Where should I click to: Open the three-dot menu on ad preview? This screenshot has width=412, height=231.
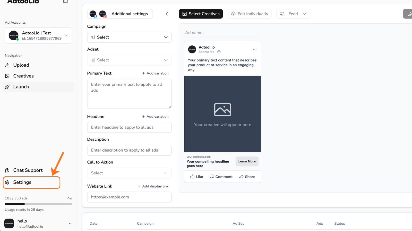pyautogui.click(x=255, y=49)
